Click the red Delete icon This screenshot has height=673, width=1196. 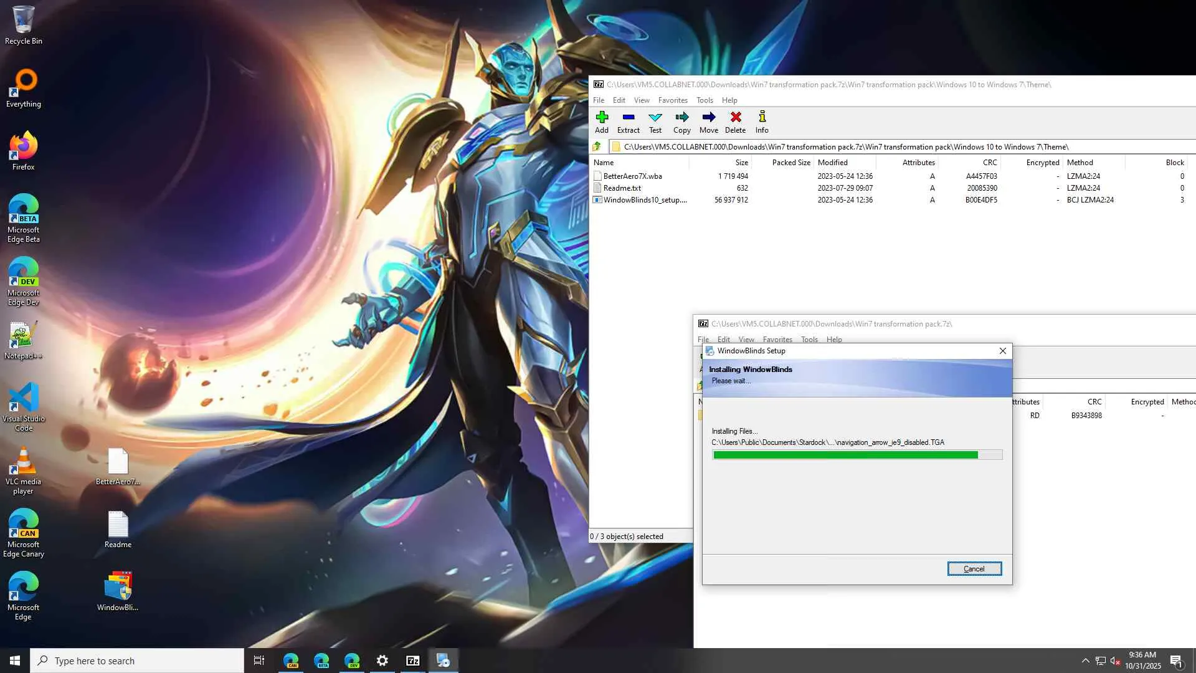click(x=735, y=122)
